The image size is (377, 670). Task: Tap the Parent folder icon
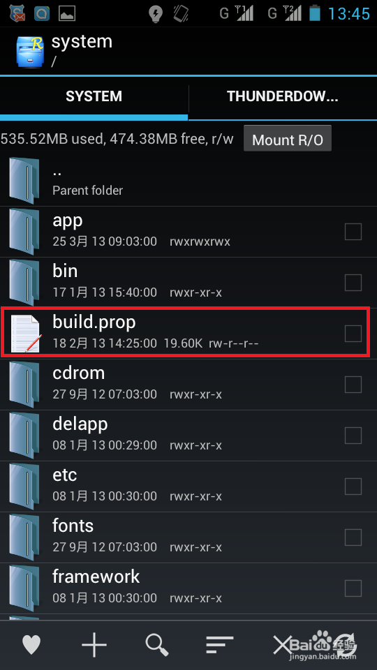24,180
